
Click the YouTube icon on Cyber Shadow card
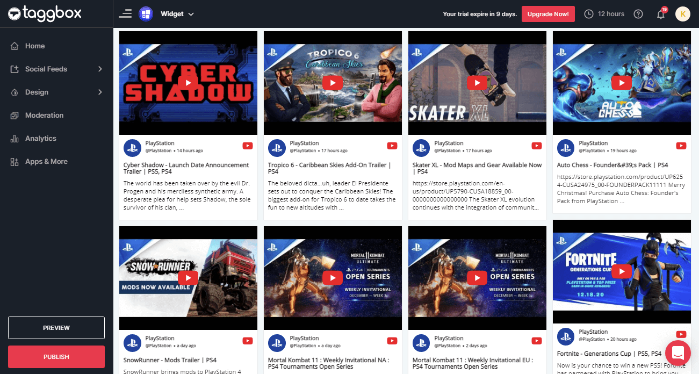point(247,146)
